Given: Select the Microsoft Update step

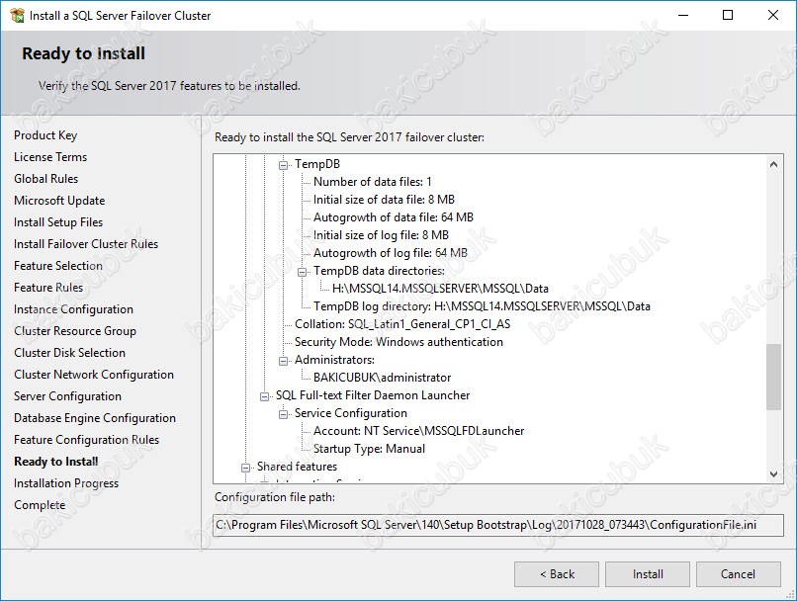Looking at the screenshot, I should 59,201.
